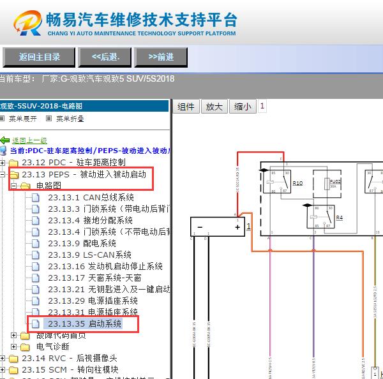Screen dimensions: 383x379
Task: Open 23.13.4 接地分配系统 diagram
Action: point(90,220)
